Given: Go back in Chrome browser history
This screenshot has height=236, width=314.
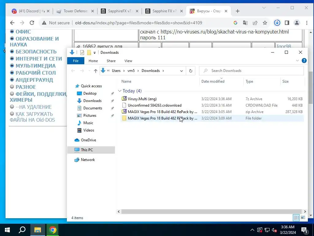Looking at the screenshot, I should tap(12, 23).
